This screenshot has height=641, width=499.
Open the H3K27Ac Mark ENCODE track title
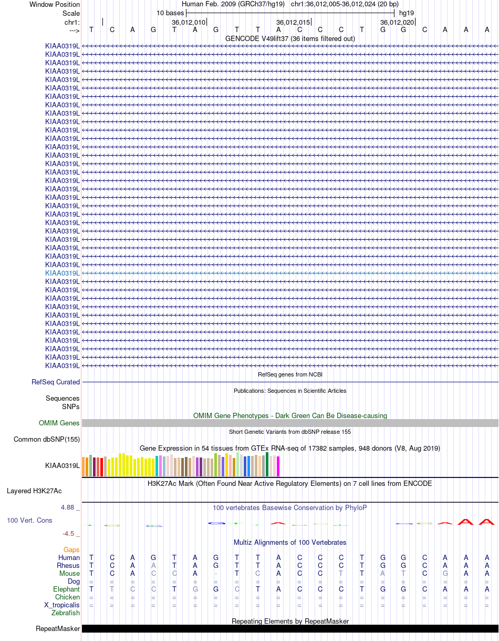click(x=290, y=483)
